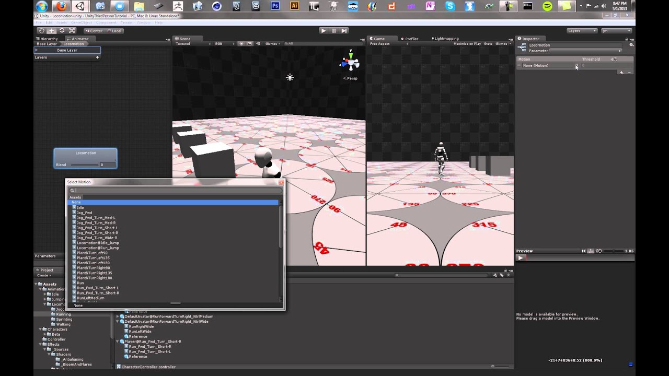
Task: Select Jog_Fwd_Turn_Med-L motion
Action: click(x=96, y=218)
